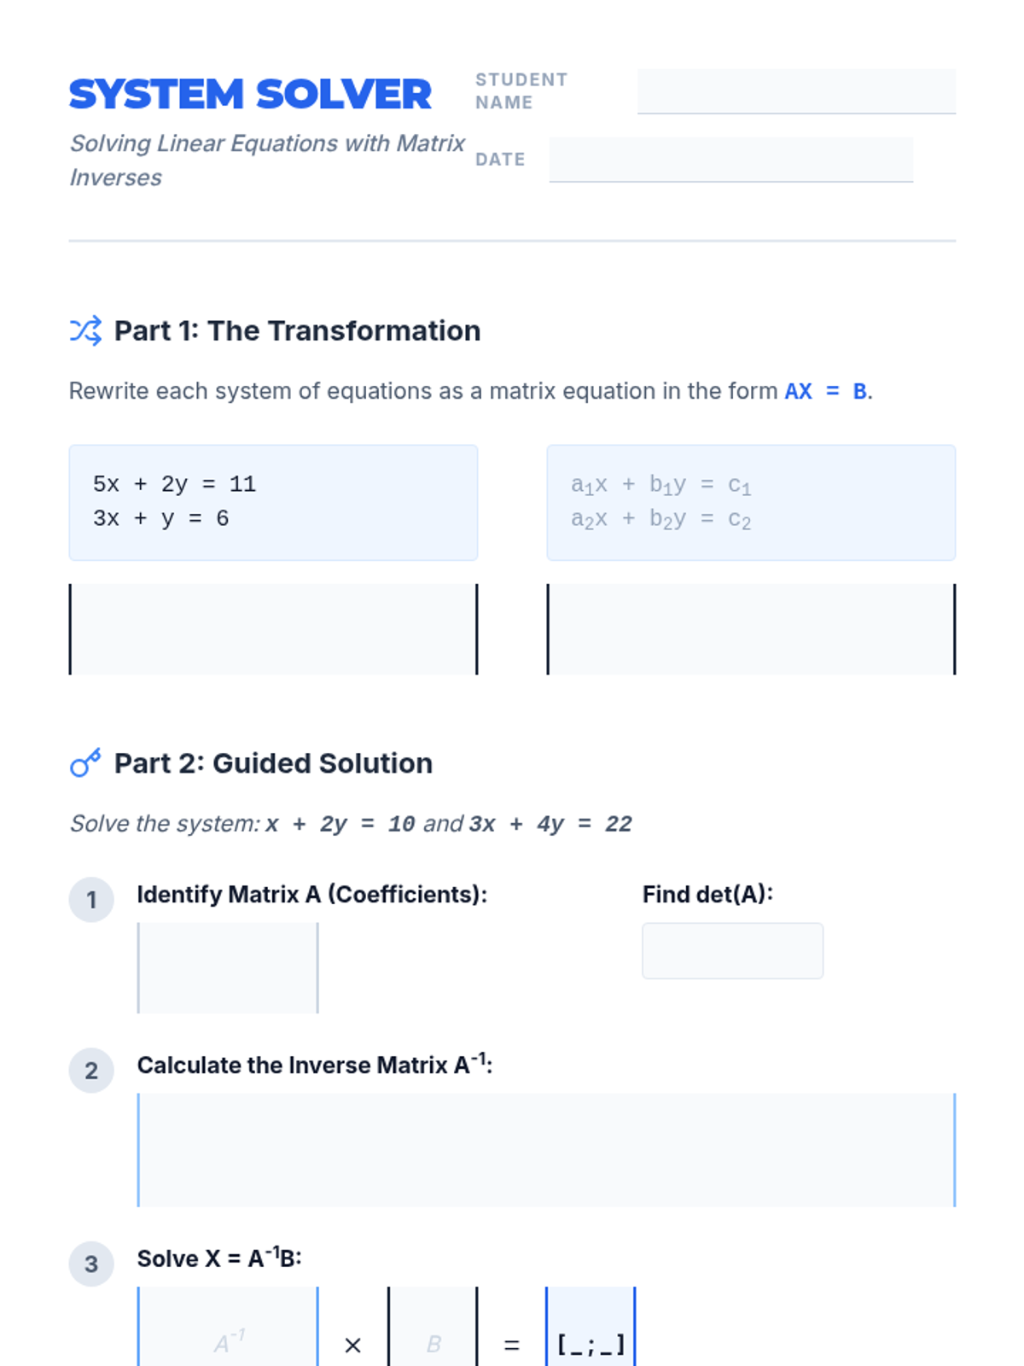Click the step 1 number badge
The width and height of the screenshot is (1024, 1366).
click(x=91, y=900)
